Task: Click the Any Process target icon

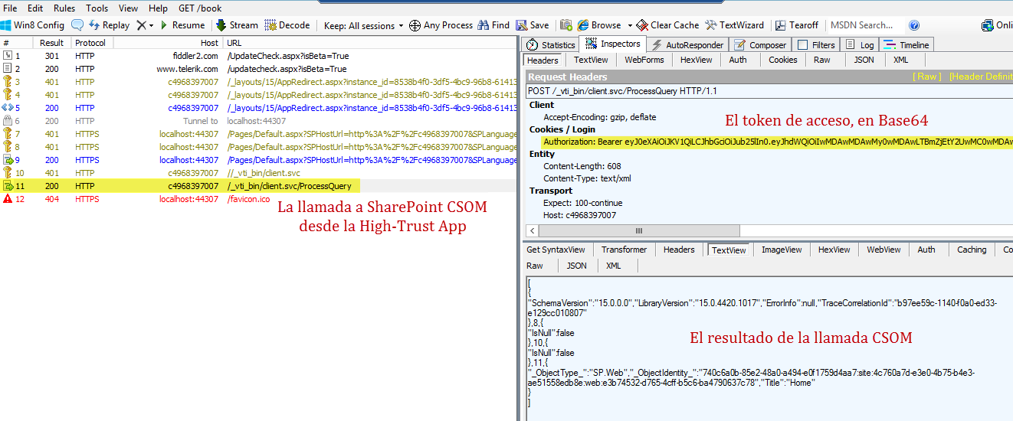Action: (415, 25)
